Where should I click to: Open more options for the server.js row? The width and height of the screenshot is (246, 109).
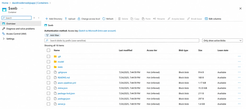pos(239,104)
